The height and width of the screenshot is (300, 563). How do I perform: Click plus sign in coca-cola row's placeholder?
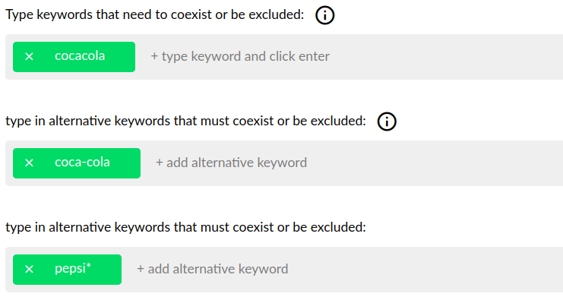(159, 163)
